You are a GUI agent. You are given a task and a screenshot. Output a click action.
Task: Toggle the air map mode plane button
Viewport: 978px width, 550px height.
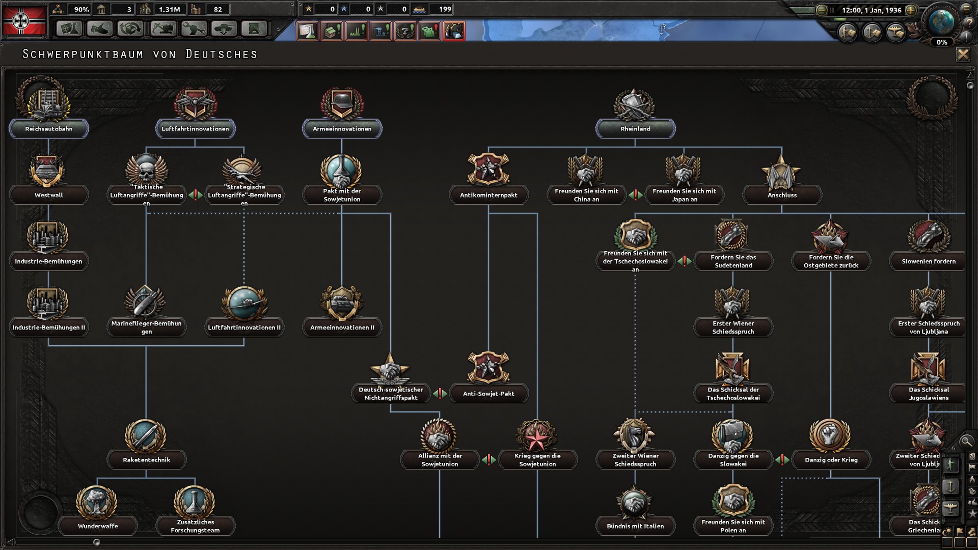tap(950, 508)
